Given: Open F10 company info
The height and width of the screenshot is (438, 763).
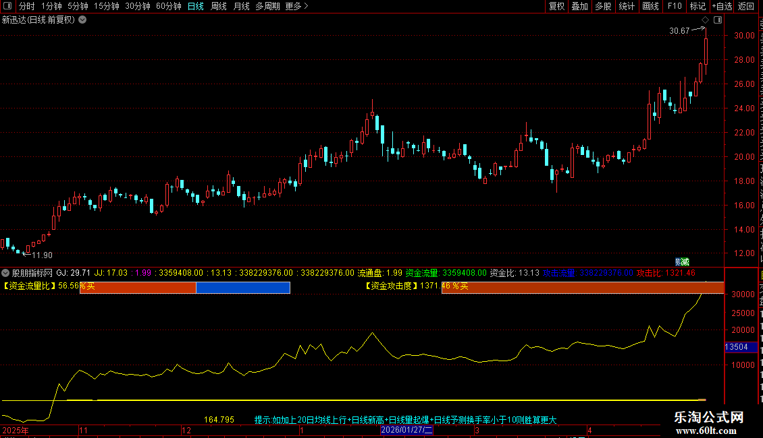Looking at the screenshot, I should tap(675, 6).
